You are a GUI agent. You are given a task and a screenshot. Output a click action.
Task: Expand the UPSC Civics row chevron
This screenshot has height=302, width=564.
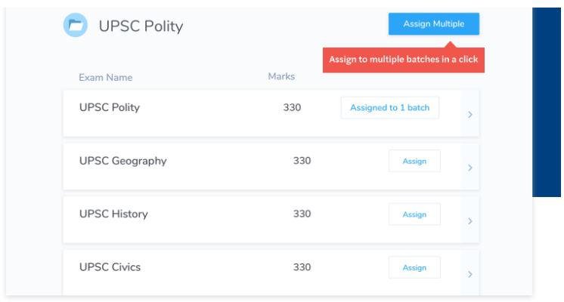coord(470,274)
